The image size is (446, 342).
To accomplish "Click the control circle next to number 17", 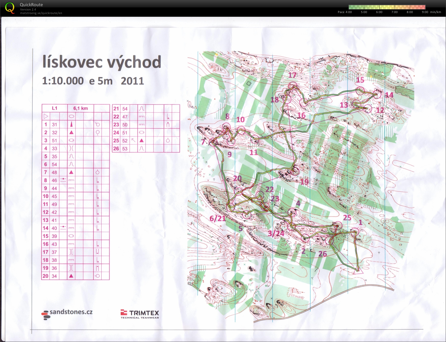I will click(x=293, y=86).
